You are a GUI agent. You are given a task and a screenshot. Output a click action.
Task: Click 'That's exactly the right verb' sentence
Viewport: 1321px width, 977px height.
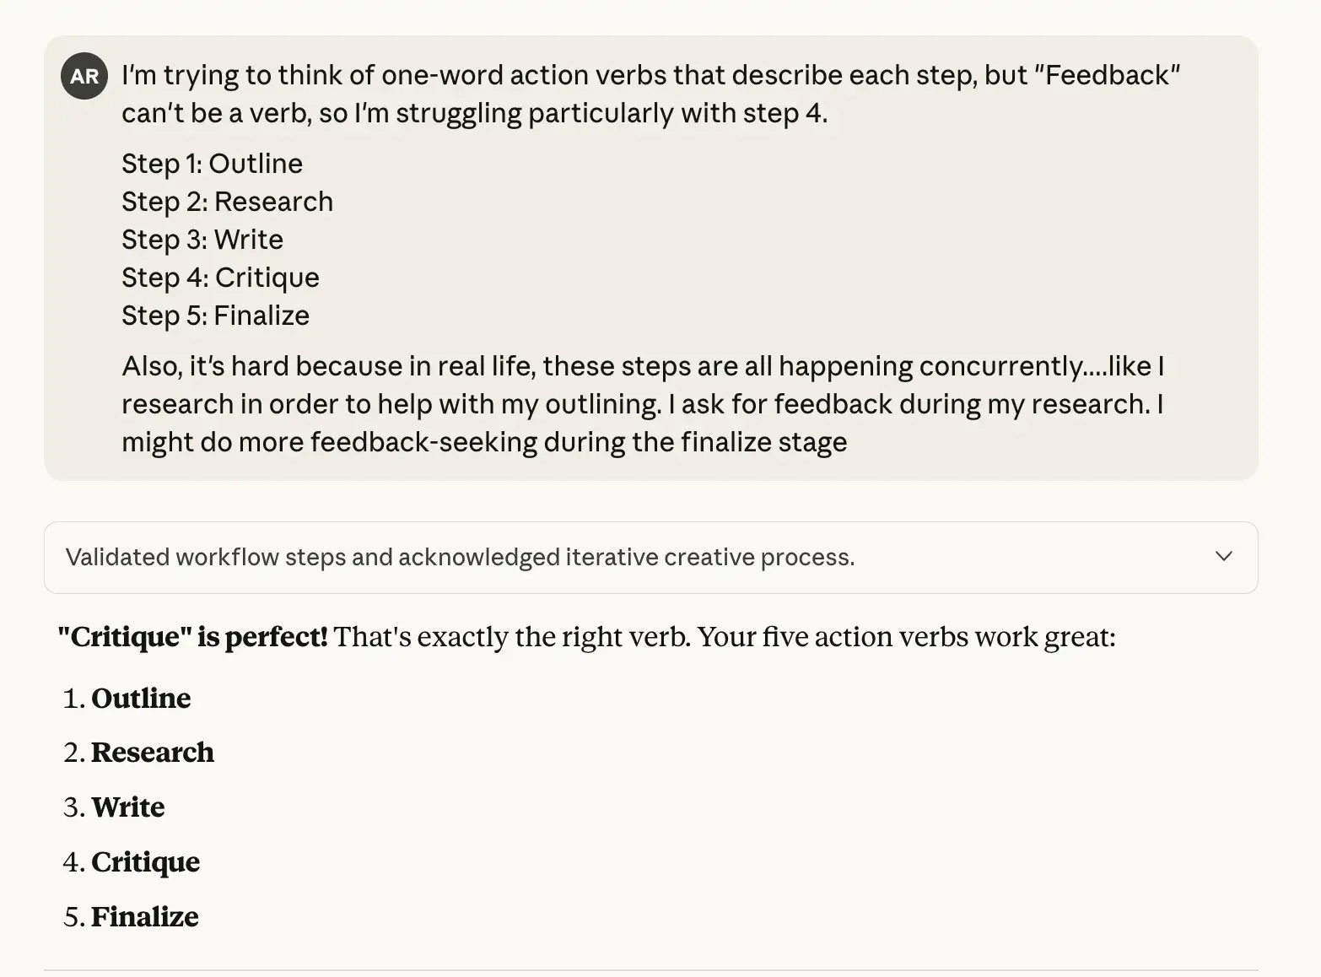coord(512,637)
